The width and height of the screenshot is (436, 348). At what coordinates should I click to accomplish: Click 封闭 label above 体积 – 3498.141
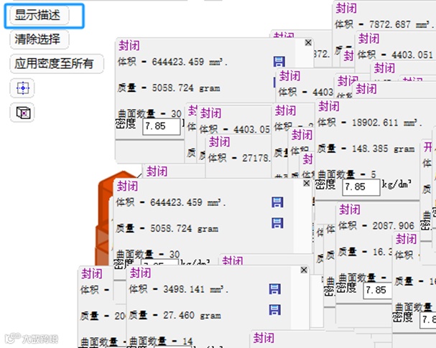point(140,273)
